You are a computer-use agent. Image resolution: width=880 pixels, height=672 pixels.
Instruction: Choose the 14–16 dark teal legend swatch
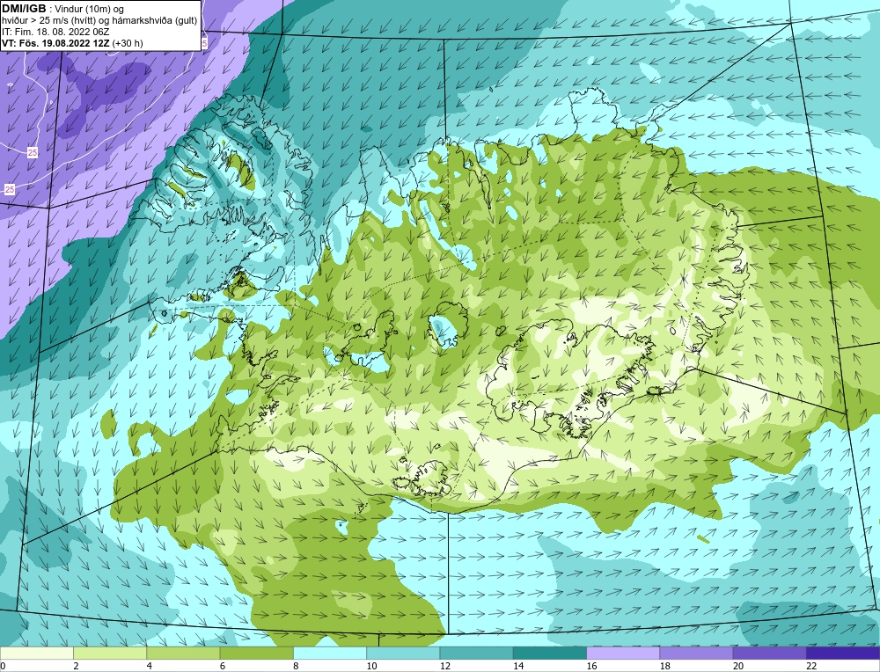click(549, 654)
